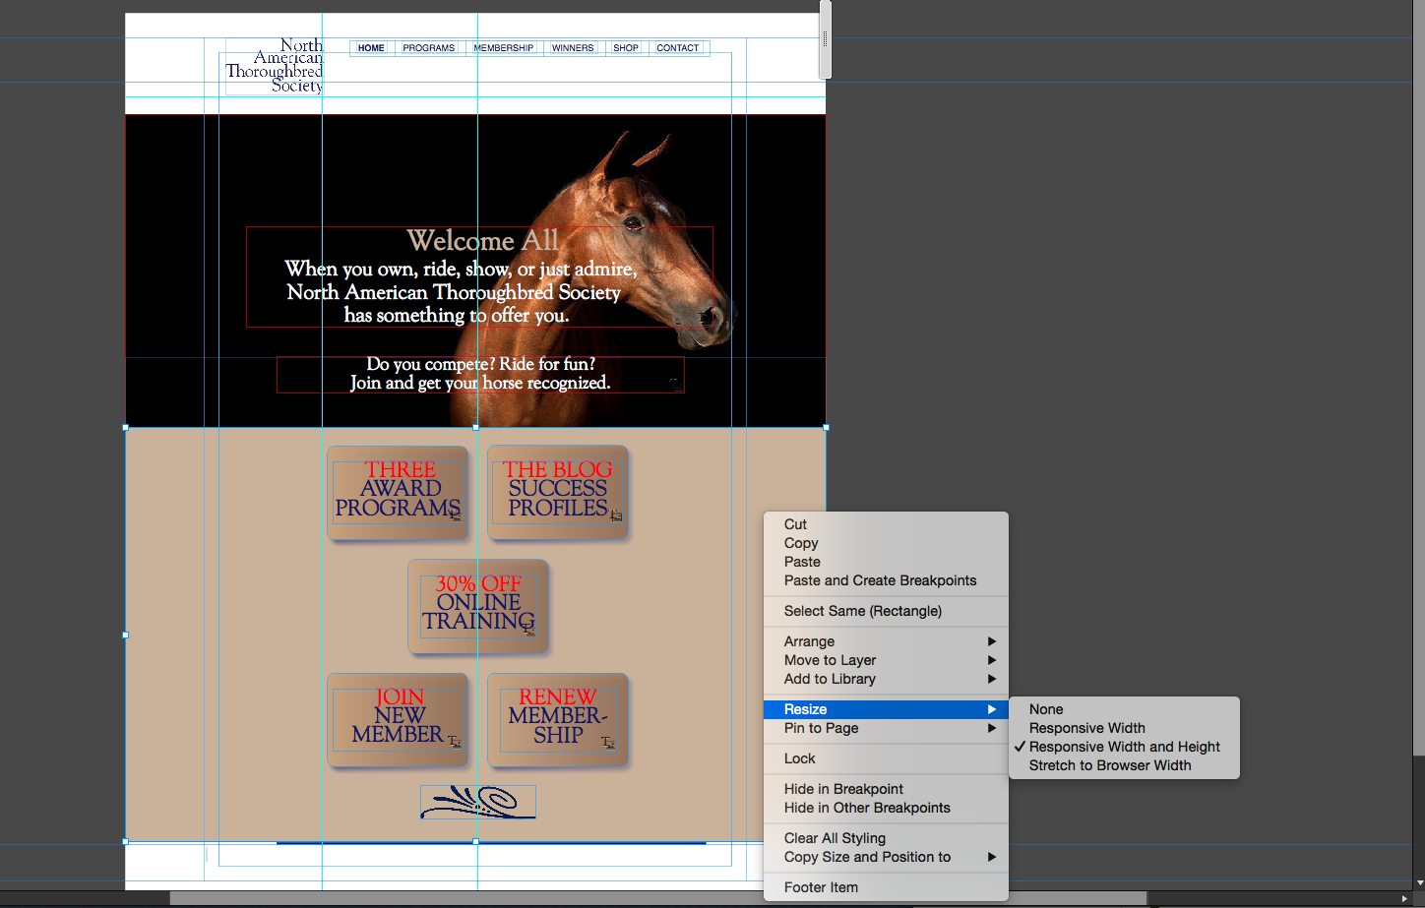Open the Resize submenu entry
Image resolution: width=1425 pixels, height=908 pixels.
tap(886, 709)
